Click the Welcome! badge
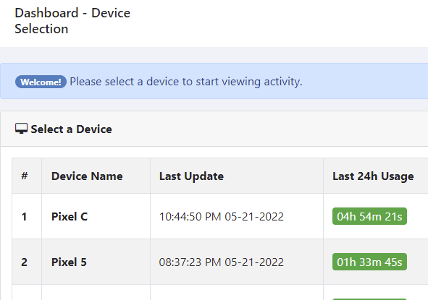This screenshot has height=300, width=428. [x=41, y=82]
